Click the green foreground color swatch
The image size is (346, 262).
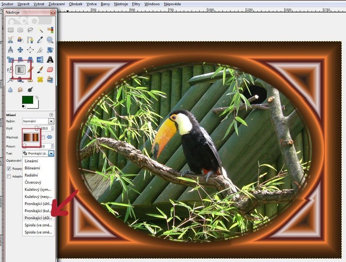point(27,100)
